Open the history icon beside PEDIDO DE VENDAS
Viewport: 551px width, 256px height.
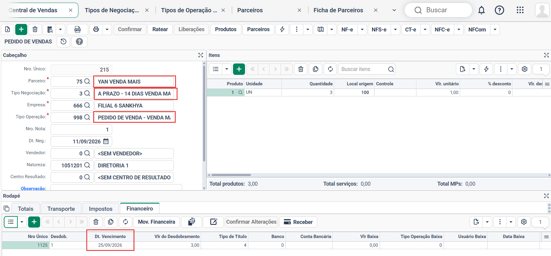click(x=63, y=42)
